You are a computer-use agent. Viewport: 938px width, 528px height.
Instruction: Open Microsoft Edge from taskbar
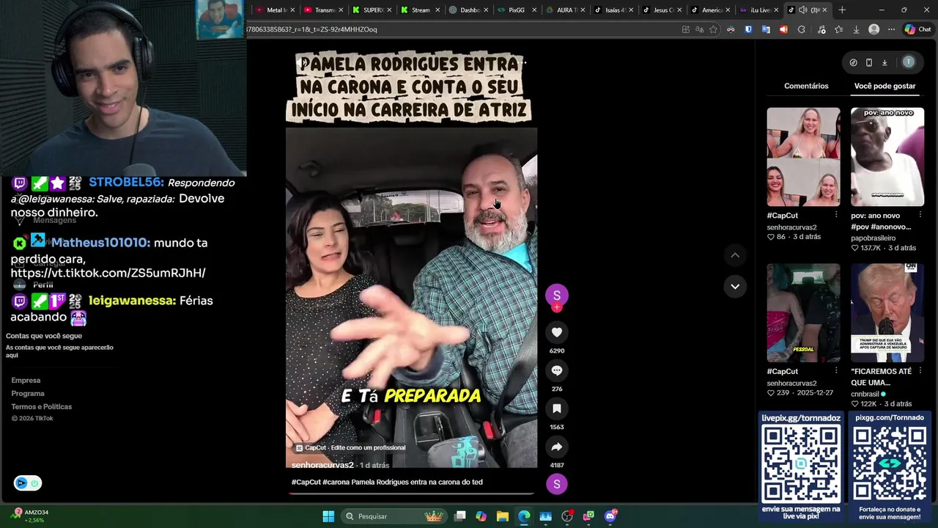point(524,516)
